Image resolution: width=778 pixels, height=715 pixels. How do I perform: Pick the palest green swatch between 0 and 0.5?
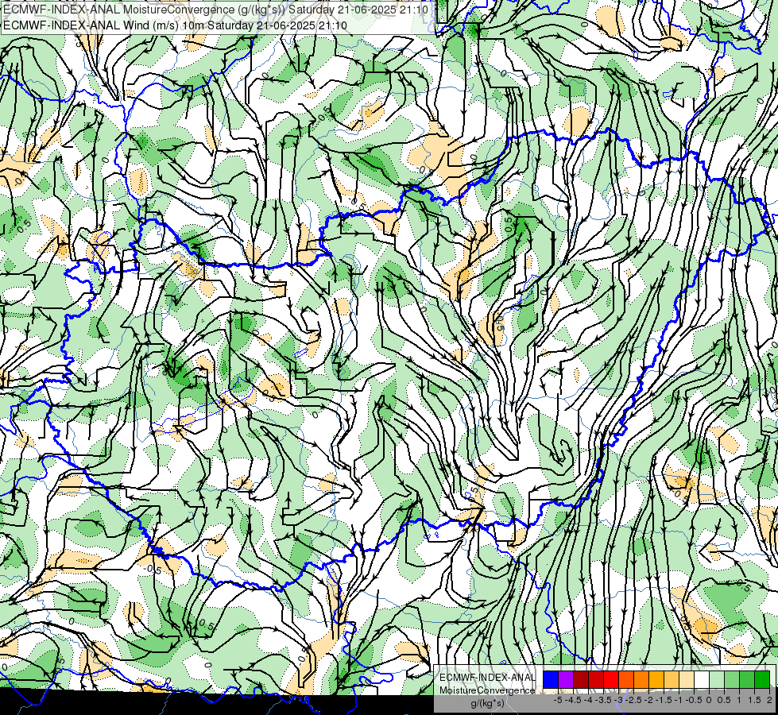(x=717, y=679)
